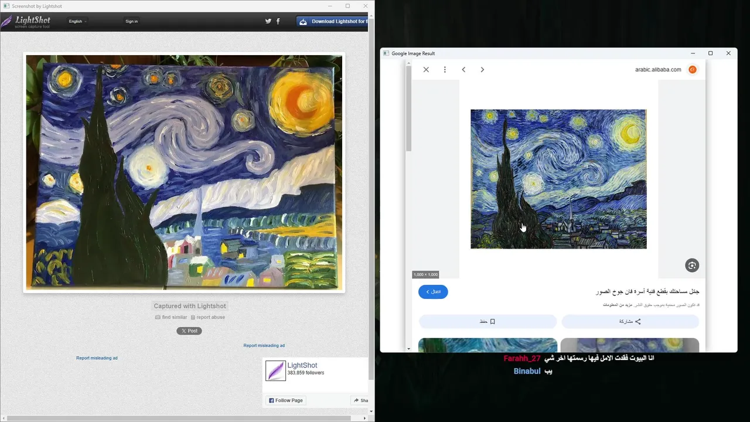Click the lower-left Report misleading ad link
750x422 pixels.
click(97, 358)
